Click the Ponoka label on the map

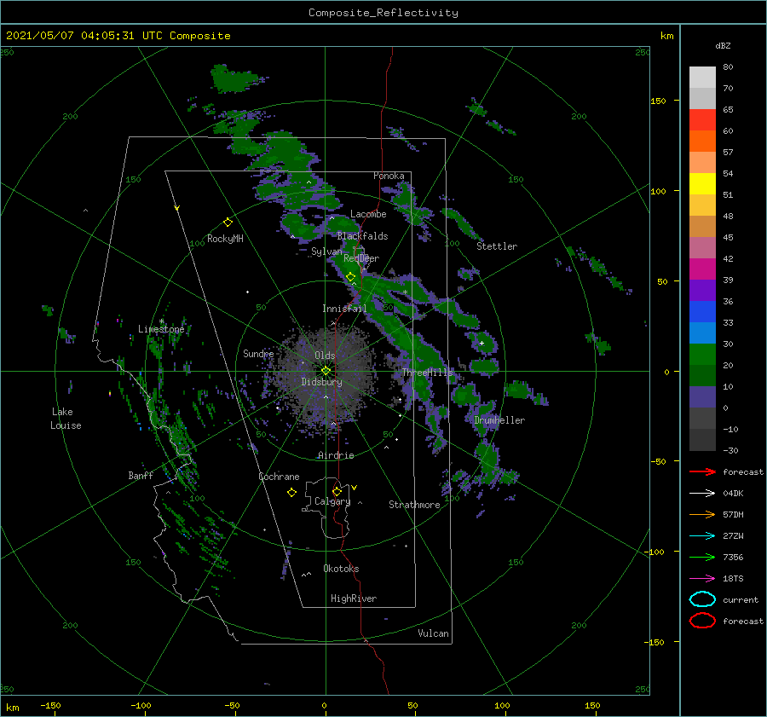pos(389,176)
